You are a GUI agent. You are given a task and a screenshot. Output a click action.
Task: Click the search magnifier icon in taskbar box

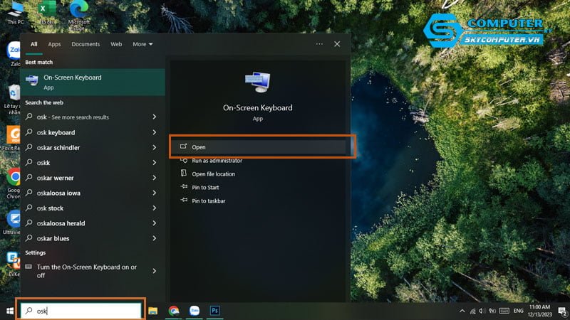pyautogui.click(x=29, y=311)
